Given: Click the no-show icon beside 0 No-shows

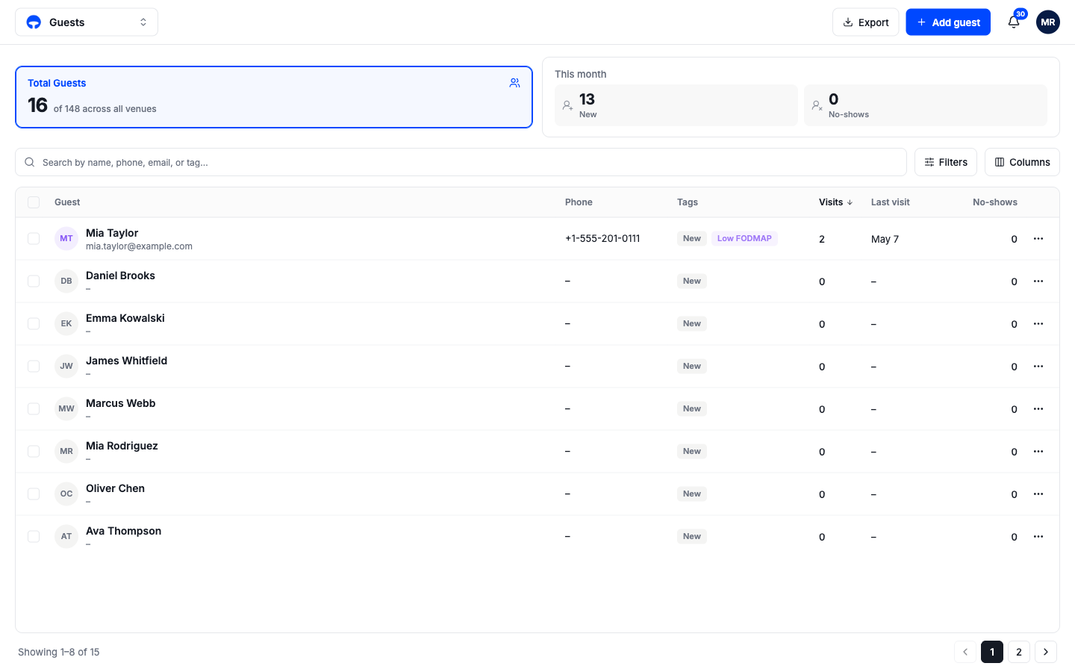Looking at the screenshot, I should pyautogui.click(x=817, y=105).
